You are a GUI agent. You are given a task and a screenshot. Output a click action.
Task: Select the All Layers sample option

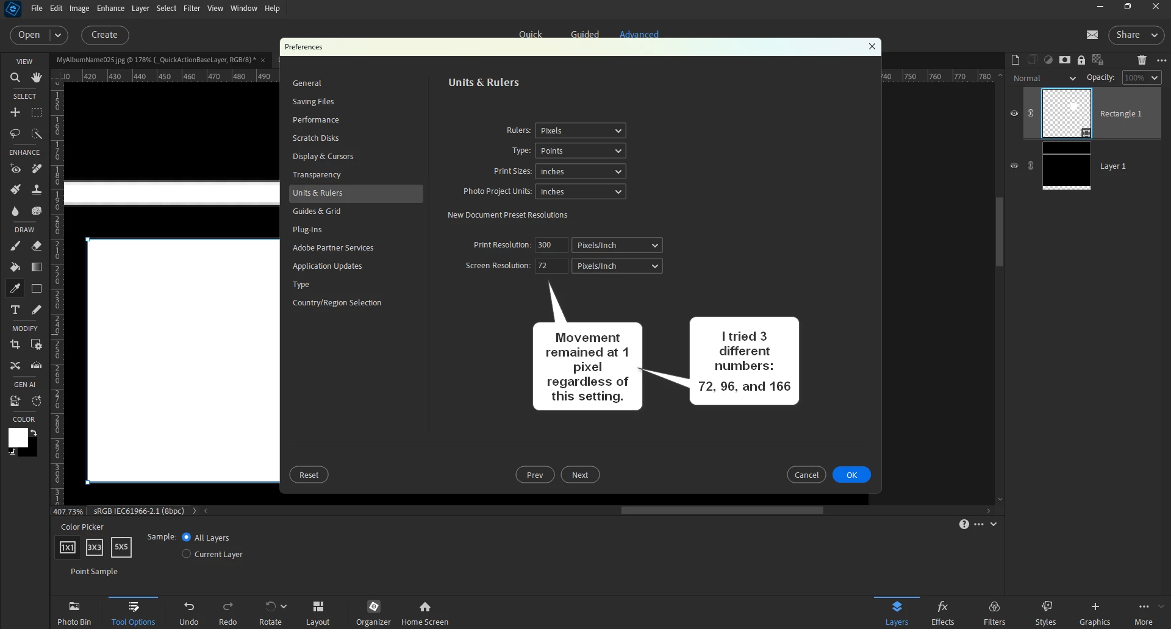pos(187,537)
